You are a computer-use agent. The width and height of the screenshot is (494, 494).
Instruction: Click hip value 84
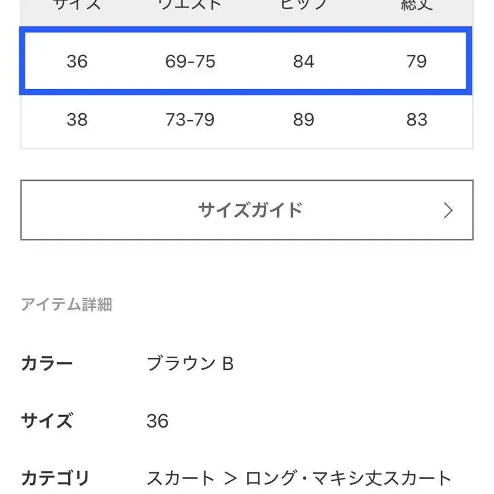pos(304,61)
